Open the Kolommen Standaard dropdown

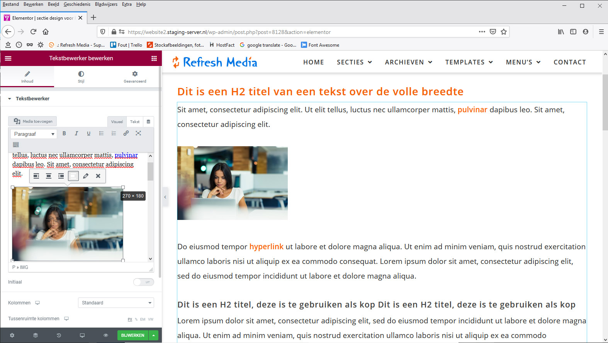coord(116,303)
